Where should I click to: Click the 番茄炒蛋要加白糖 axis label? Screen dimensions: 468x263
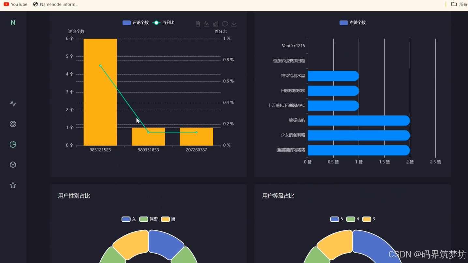click(289, 61)
